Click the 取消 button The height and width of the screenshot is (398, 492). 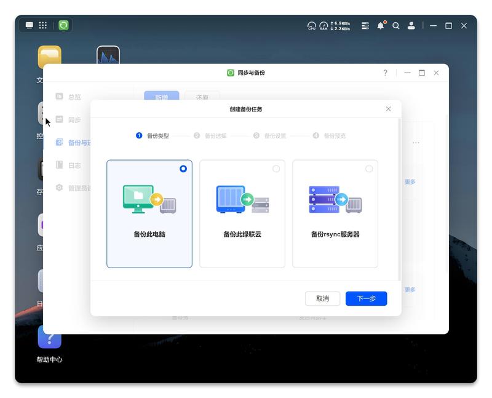(322, 298)
